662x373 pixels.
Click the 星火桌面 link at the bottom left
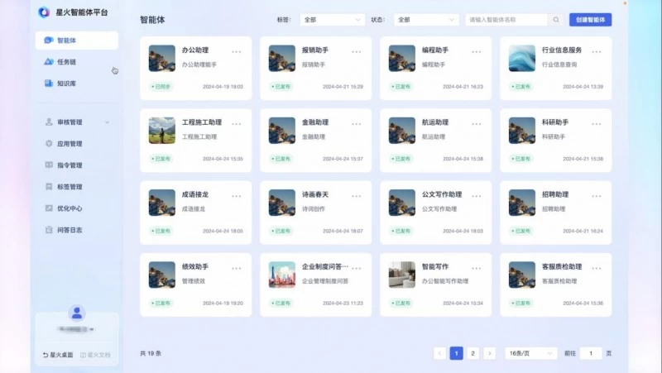[x=58, y=355]
